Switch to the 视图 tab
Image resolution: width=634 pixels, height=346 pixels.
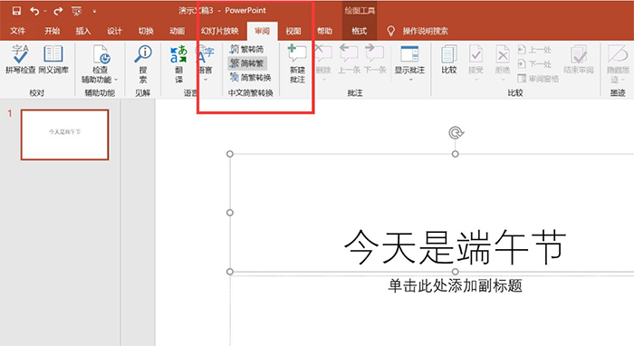[293, 31]
